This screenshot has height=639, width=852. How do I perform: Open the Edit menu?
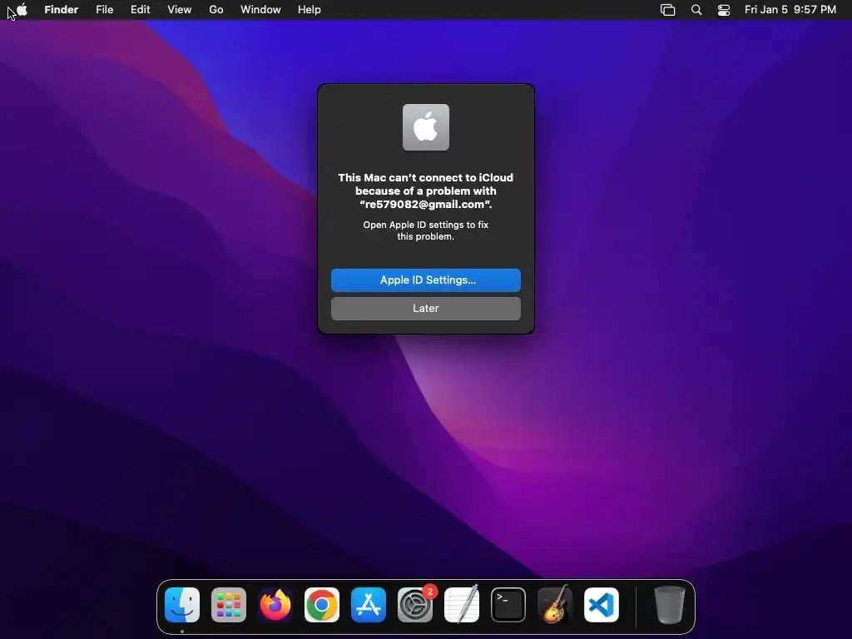[140, 10]
